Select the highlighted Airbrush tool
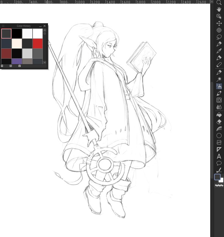Screen dimensions: 224x237 click(219, 86)
